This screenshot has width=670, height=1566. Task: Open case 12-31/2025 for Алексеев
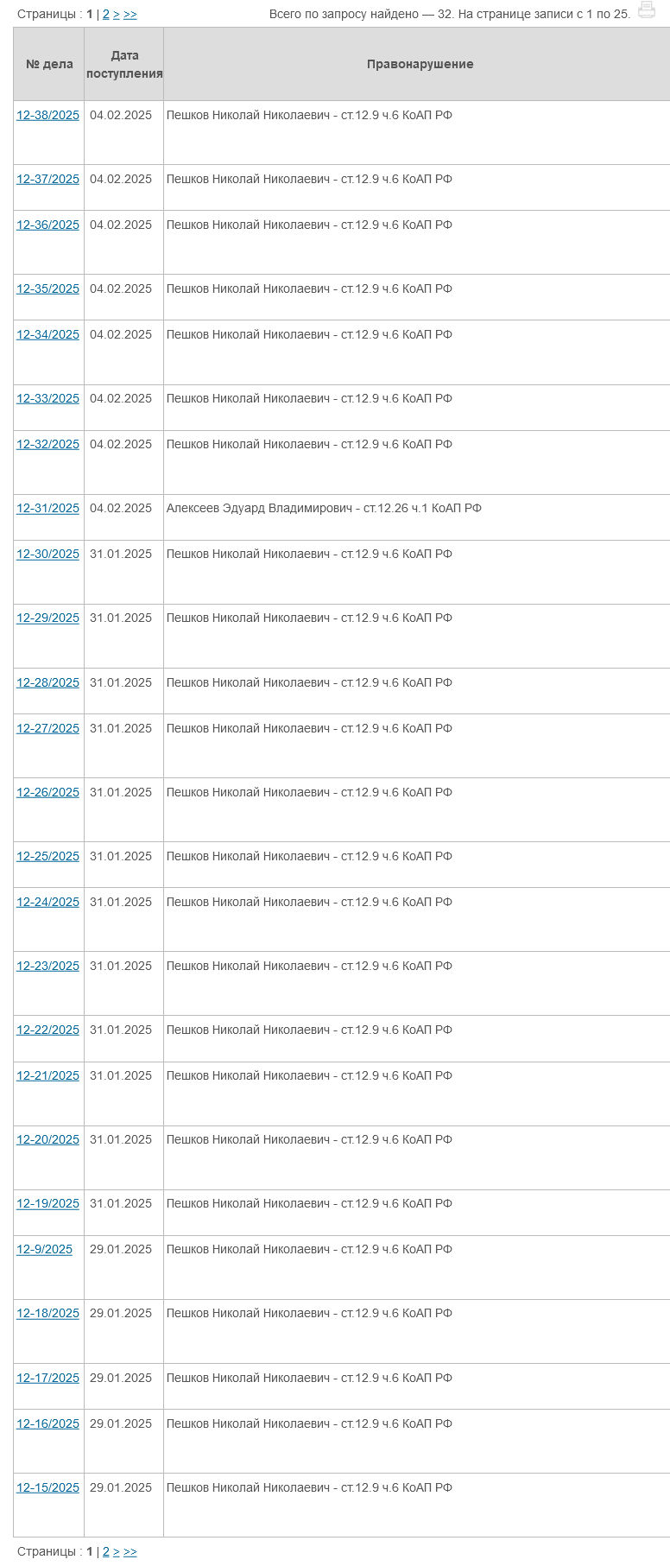pyautogui.click(x=47, y=508)
